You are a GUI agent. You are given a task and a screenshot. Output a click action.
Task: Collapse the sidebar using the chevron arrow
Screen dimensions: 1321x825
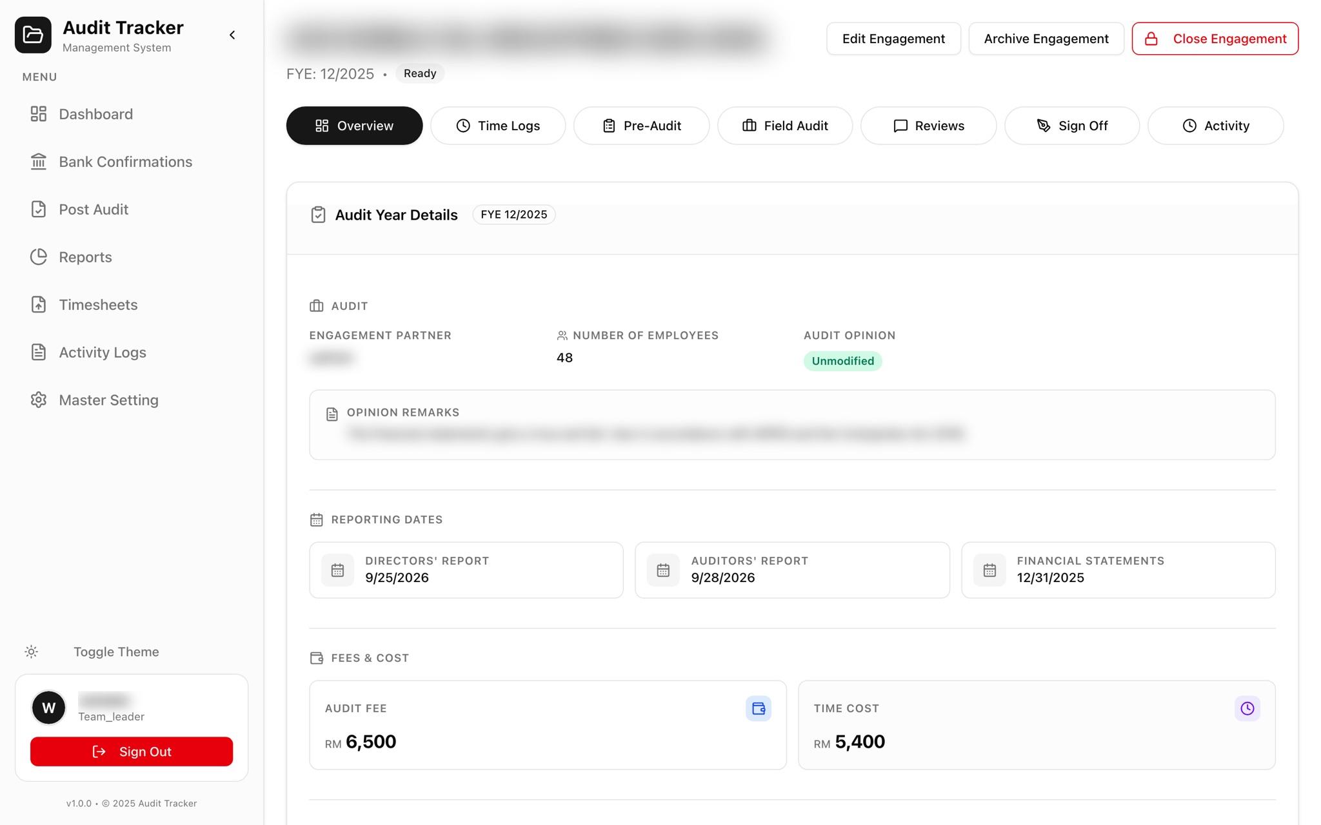(x=232, y=35)
